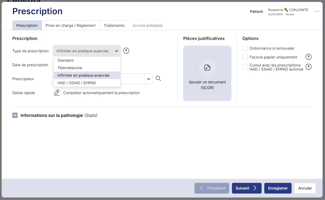Click the Suivant button
325x200 pixels.
click(246, 188)
